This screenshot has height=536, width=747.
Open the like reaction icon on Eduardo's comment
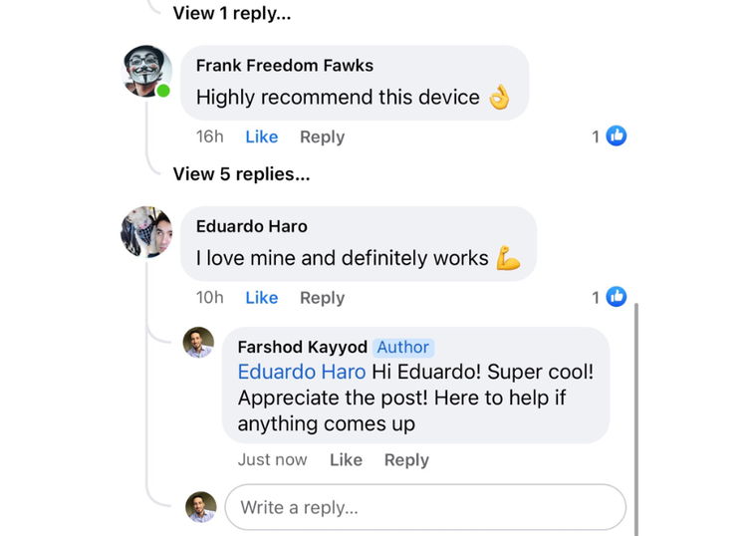pos(616,297)
